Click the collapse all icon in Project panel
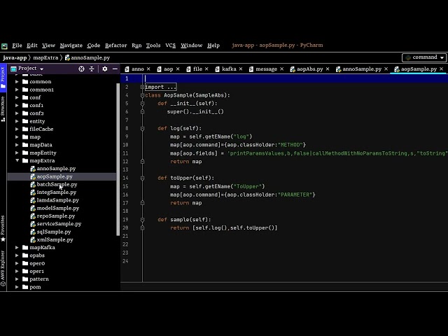The image size is (448, 336). click(x=92, y=69)
